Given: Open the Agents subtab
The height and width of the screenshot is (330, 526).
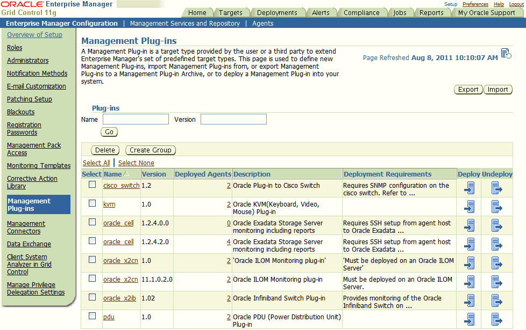Looking at the screenshot, I should 262,24.
